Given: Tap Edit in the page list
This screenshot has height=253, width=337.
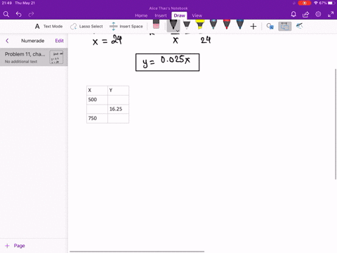Looking at the screenshot, I should tap(59, 41).
